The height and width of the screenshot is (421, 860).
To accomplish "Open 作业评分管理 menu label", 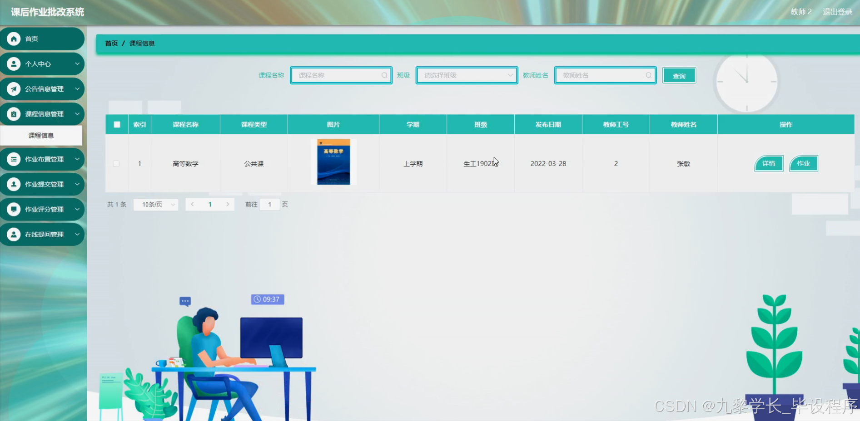I will (44, 209).
